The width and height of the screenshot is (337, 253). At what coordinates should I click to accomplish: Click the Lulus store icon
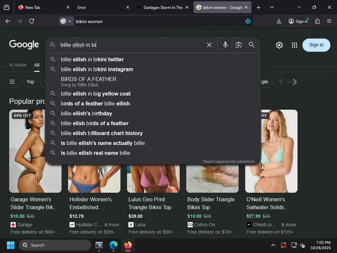click(x=131, y=225)
